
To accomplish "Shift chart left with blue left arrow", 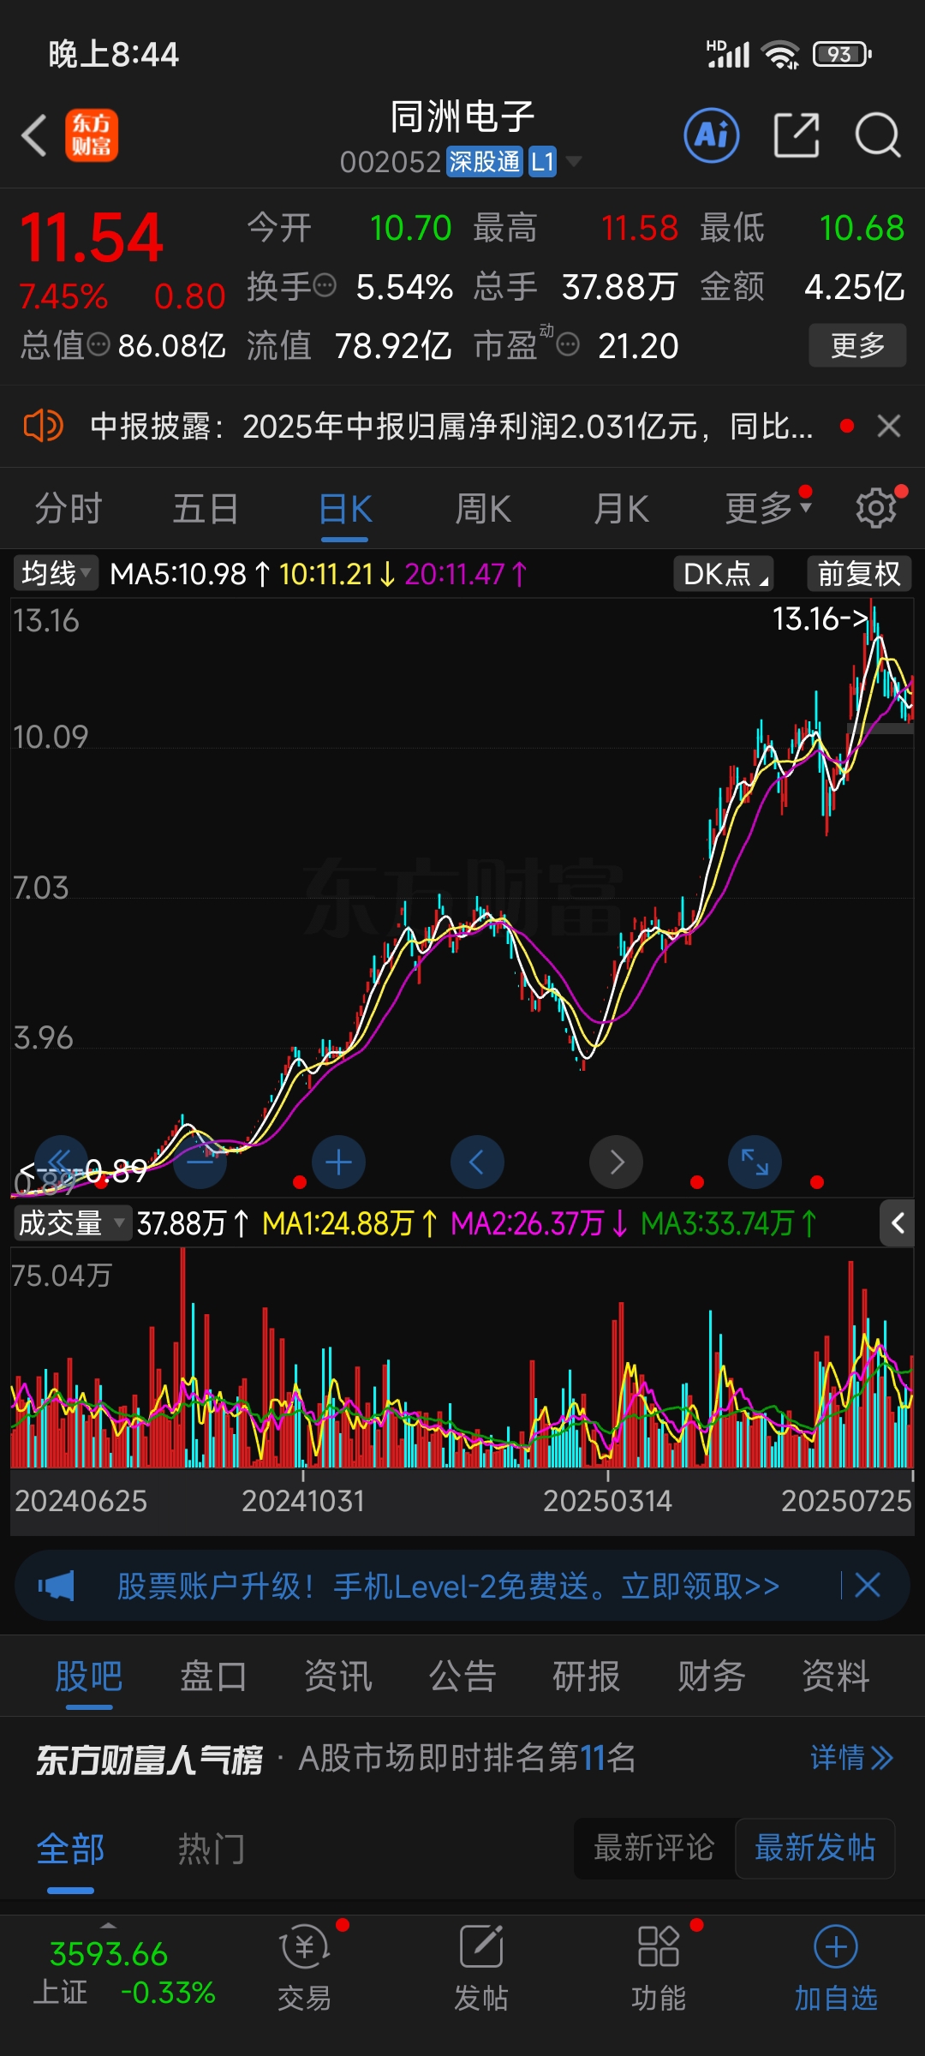I will click(477, 1162).
